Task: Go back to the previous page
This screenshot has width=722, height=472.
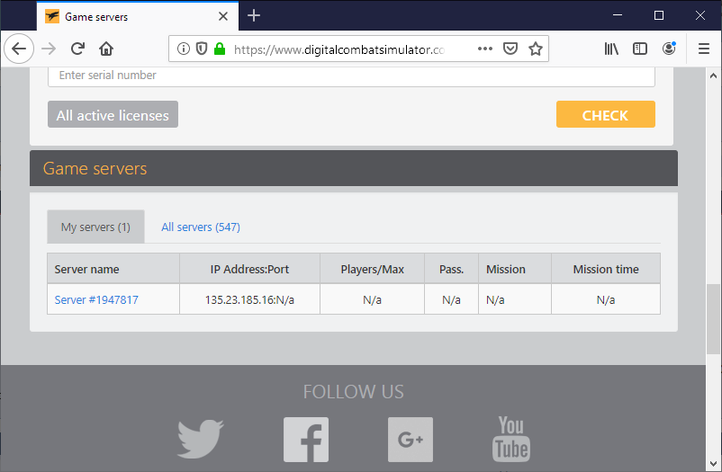Action: click(19, 49)
